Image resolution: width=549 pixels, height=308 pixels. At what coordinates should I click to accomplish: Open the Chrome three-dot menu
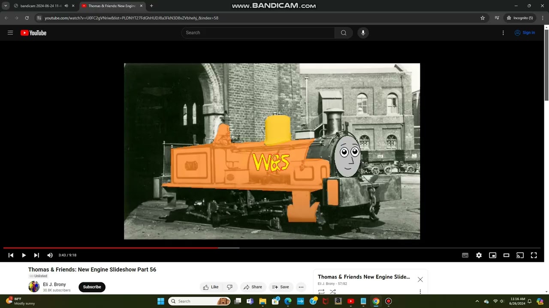point(543,18)
